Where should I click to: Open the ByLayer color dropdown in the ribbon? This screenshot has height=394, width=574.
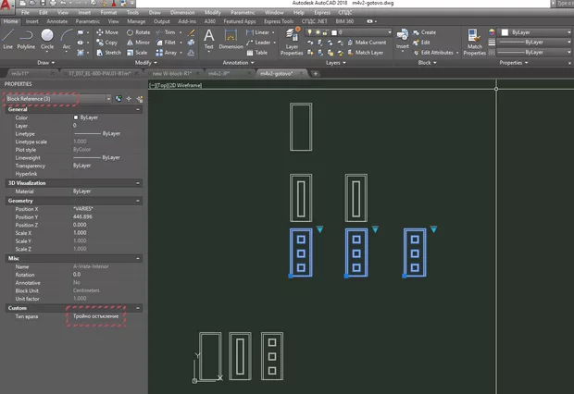[x=535, y=31]
